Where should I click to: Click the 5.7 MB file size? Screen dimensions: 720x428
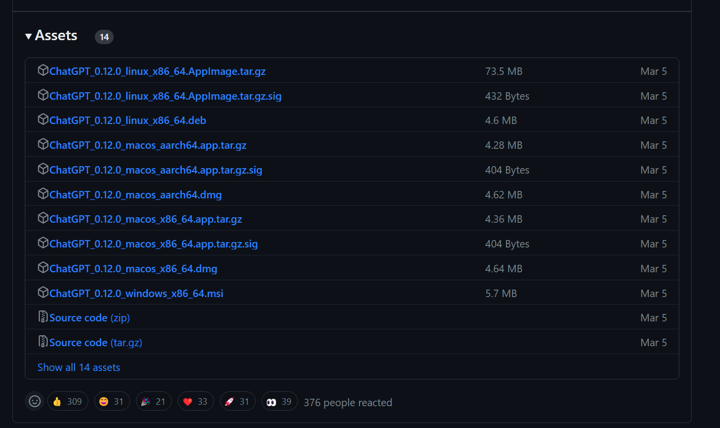point(501,294)
